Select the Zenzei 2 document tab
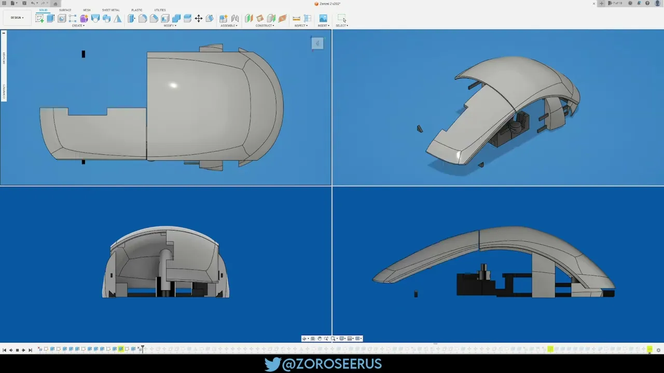 (x=327, y=4)
